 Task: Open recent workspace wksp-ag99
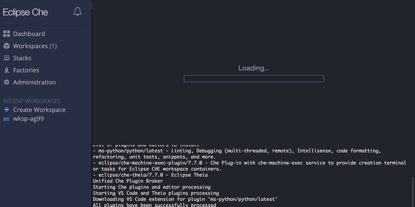coord(28,119)
